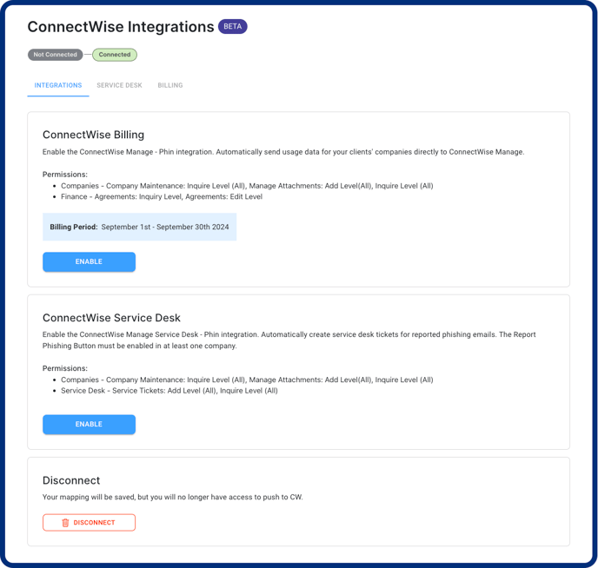Click the ConnectWise Integrations page title
The height and width of the screenshot is (568, 598).
pos(121,27)
